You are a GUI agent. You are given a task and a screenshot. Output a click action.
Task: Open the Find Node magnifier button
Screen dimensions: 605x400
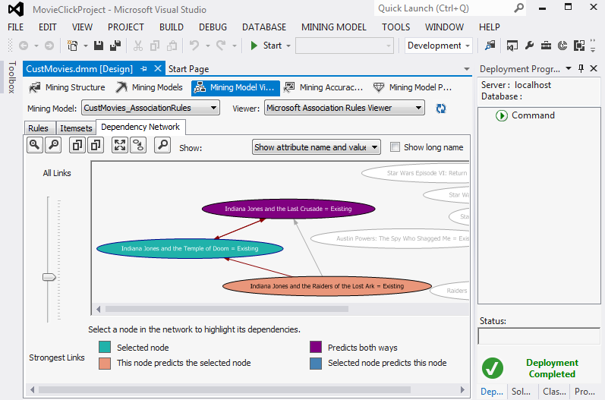tap(162, 146)
